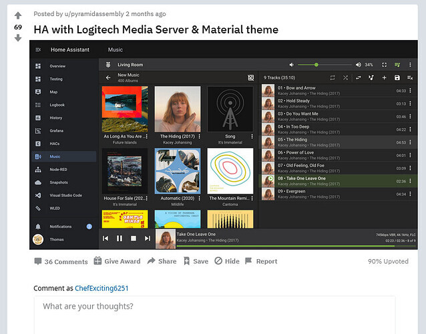Click the volume up speaker icon
Image resolution: width=426 pixels, height=334 pixels.
359,65
